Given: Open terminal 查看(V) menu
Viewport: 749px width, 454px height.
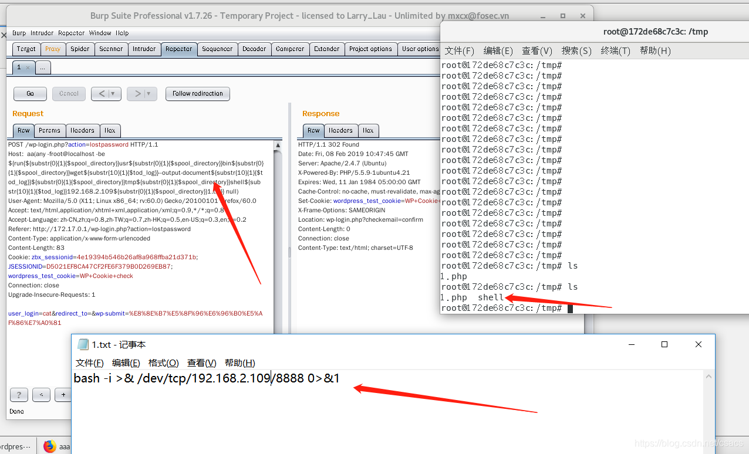Looking at the screenshot, I should click(x=537, y=51).
